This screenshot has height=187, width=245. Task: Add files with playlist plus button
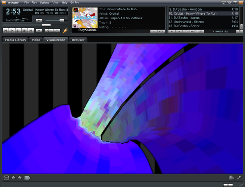tap(172, 32)
